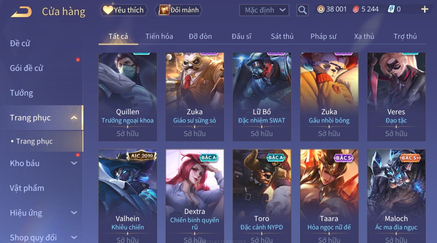Switch to the Sát thủ tab

pyautogui.click(x=282, y=36)
